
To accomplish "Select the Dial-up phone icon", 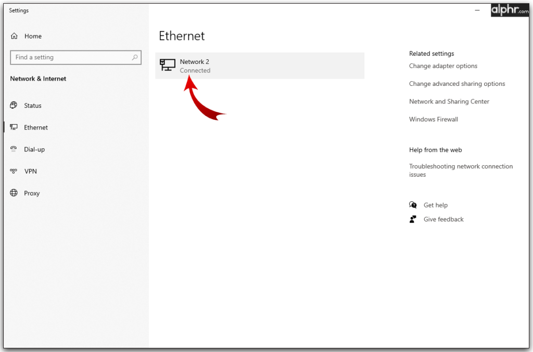I will click(14, 149).
